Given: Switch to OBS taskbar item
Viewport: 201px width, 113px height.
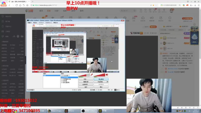Looking at the screenshot, I should coord(89,111).
